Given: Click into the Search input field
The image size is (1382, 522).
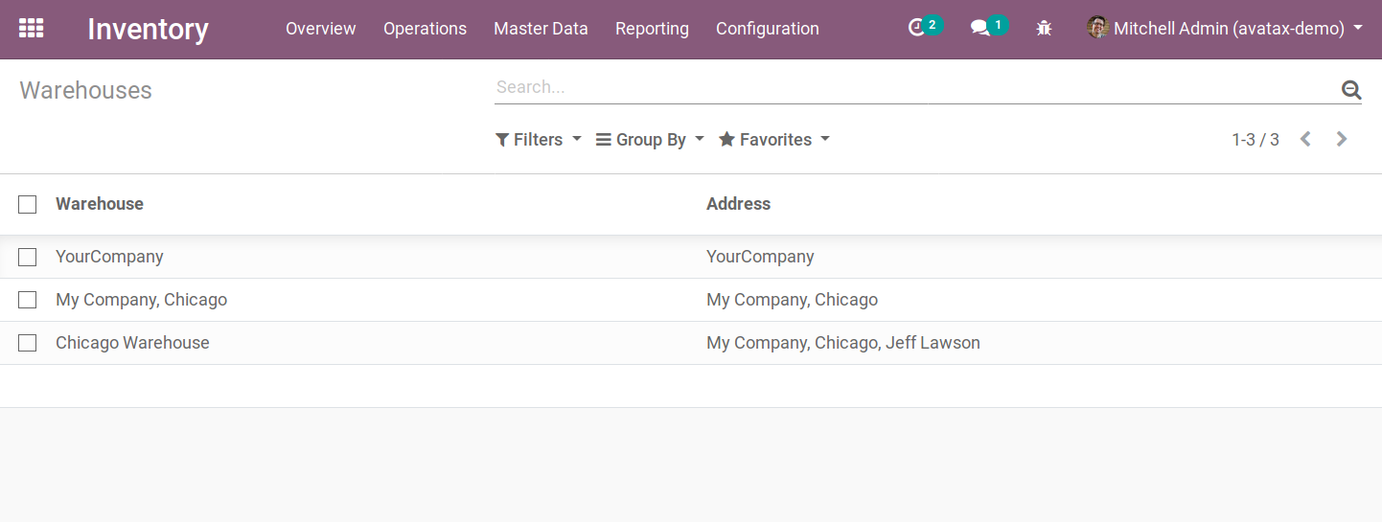Looking at the screenshot, I should pos(910,87).
